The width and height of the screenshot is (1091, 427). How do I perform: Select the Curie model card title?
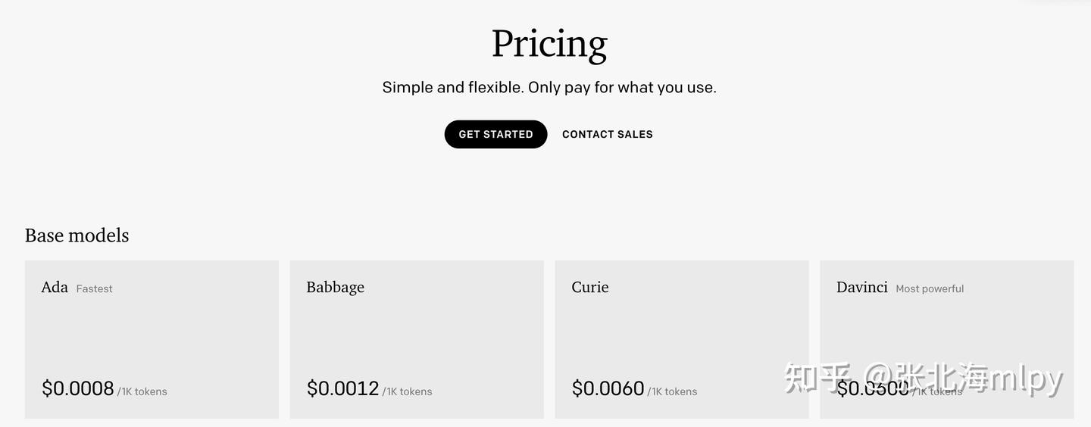589,287
